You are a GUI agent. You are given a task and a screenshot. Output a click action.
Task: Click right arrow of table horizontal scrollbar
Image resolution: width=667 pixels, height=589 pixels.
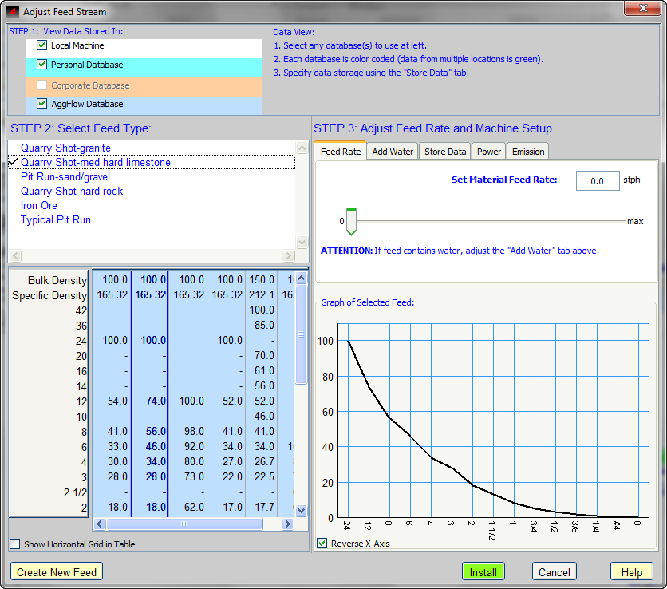[x=289, y=524]
